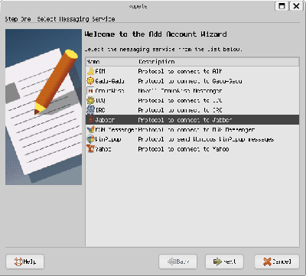Image resolution: width=306 pixels, height=276 pixels.
Task: Select the GroupWise N icon
Action: pyautogui.click(x=90, y=91)
